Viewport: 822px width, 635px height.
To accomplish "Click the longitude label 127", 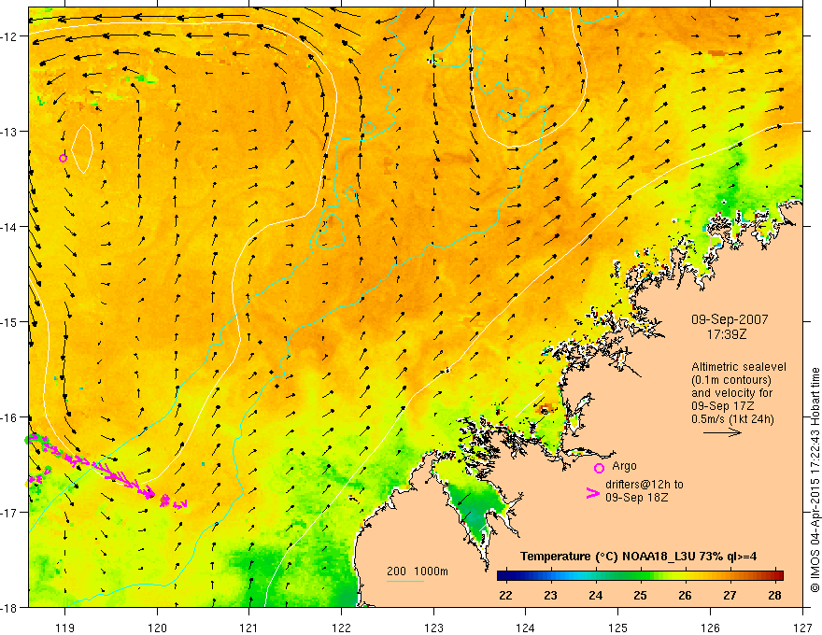I will click(802, 628).
